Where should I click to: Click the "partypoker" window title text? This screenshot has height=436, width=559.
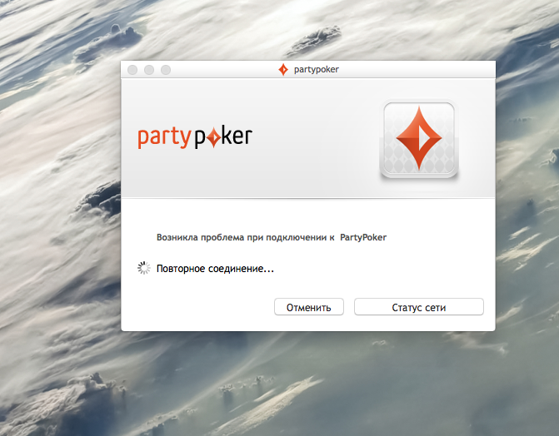[x=317, y=69]
